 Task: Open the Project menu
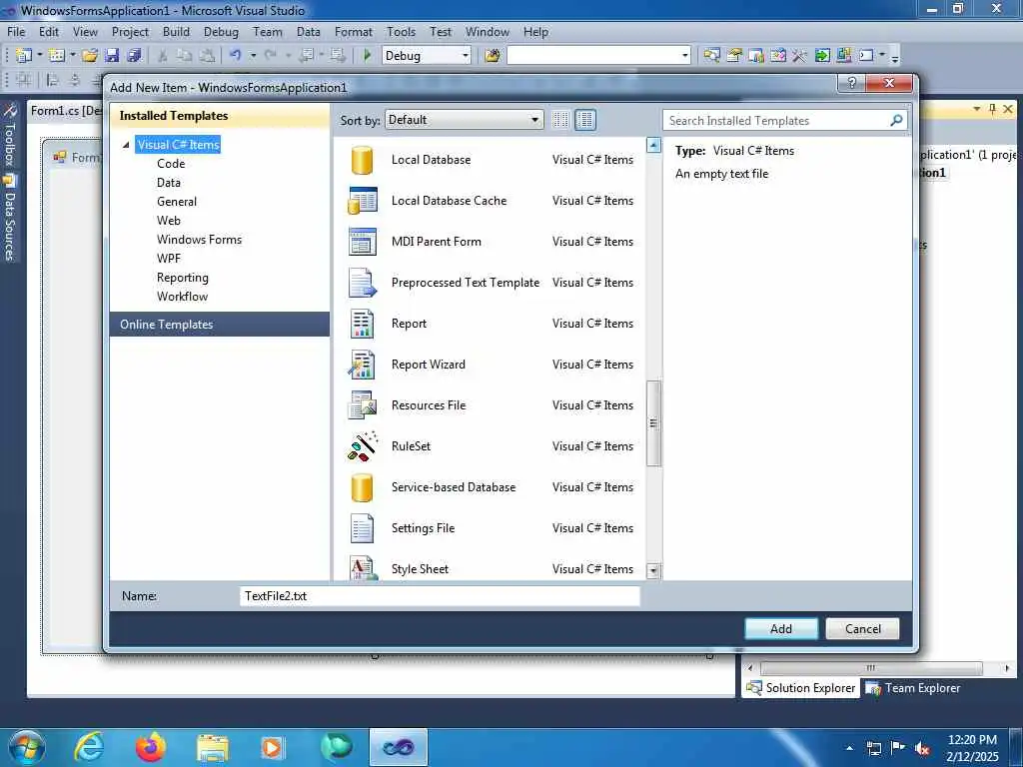130,32
